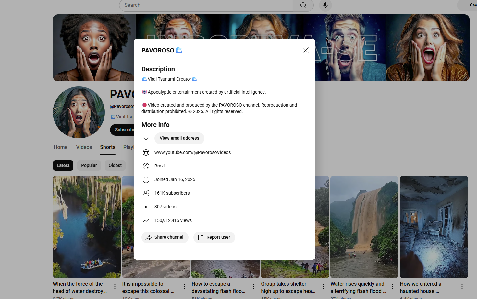
Task: Click Report user button
Action: [x=214, y=237]
